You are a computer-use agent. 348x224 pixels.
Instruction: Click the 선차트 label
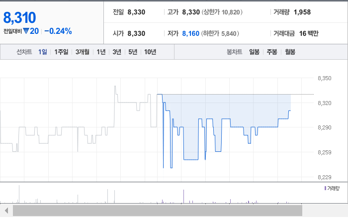pyautogui.click(x=24, y=52)
